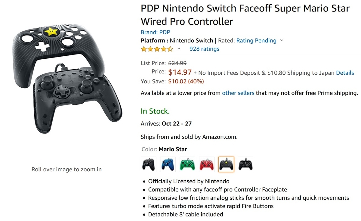The width and height of the screenshot is (361, 221).
Task: Select the highlighted Mario Star color swatch
Action: [226, 164]
